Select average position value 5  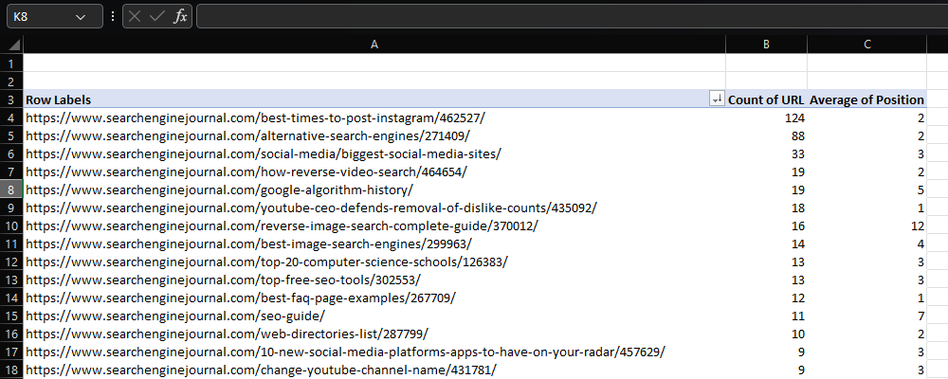867,189
